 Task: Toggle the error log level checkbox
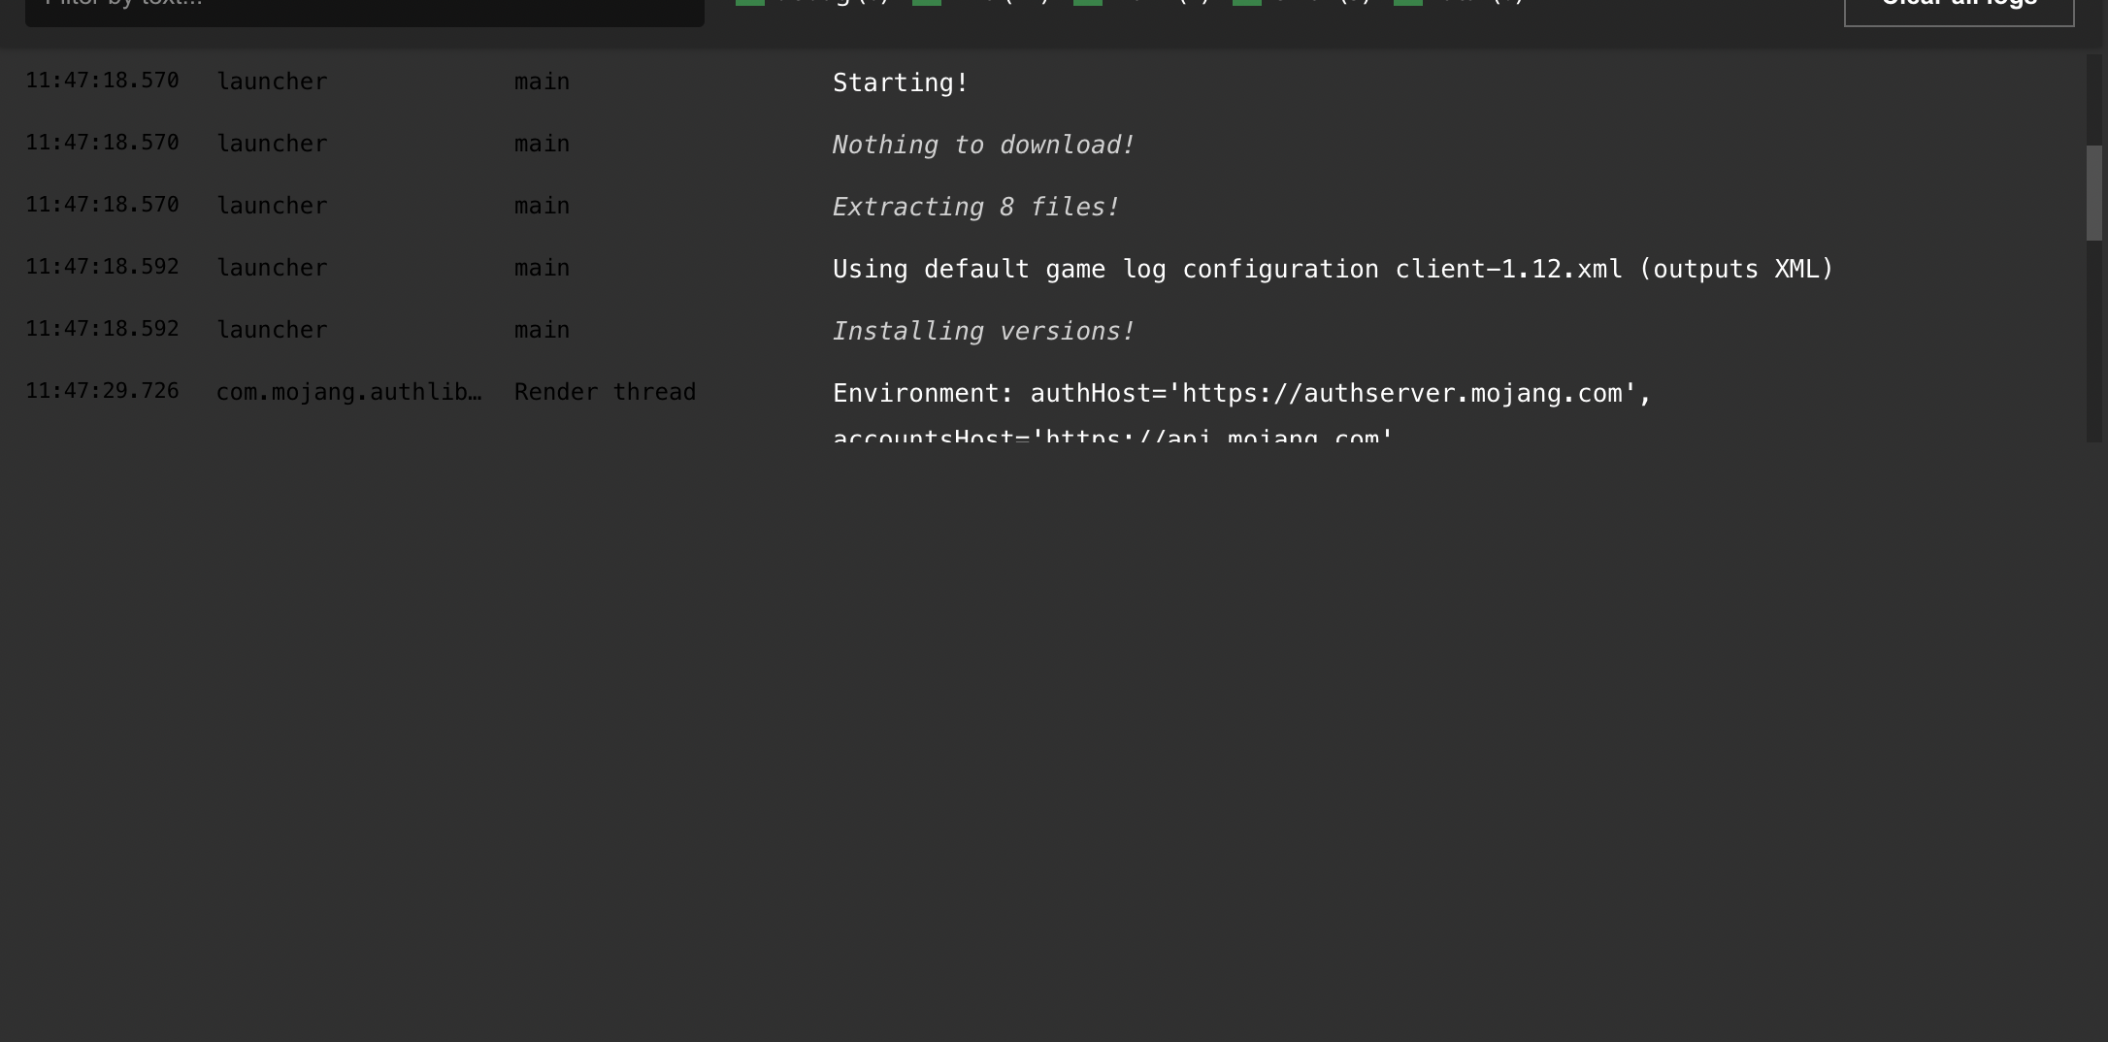coord(1247,3)
